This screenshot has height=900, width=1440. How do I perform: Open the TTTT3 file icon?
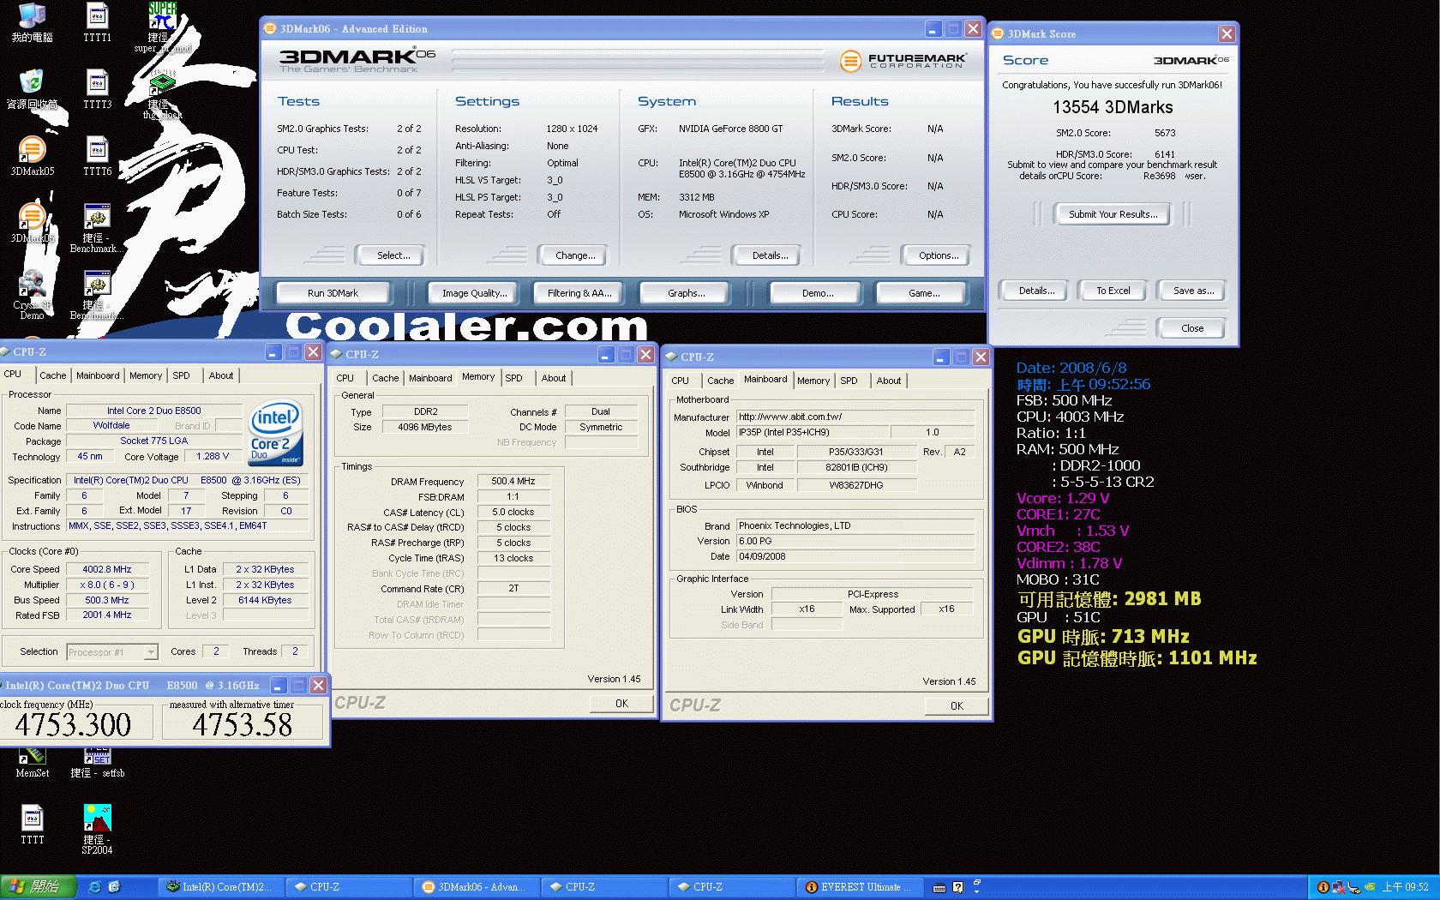point(97,89)
